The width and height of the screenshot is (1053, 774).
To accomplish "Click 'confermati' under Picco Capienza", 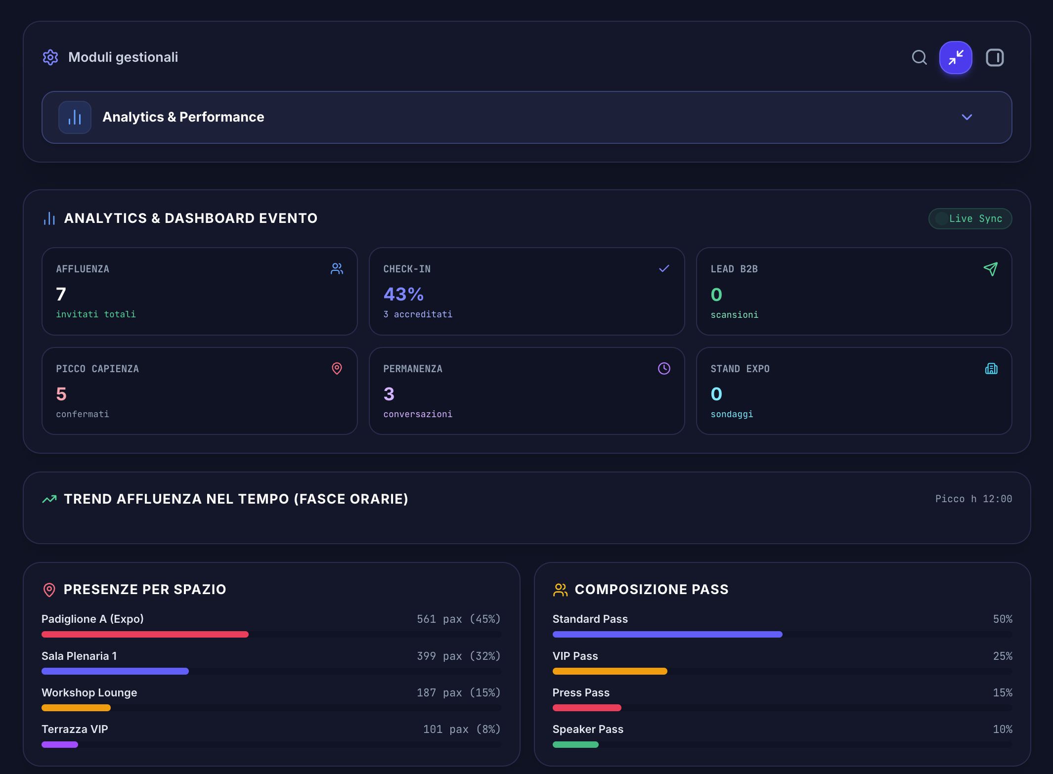I will (83, 414).
